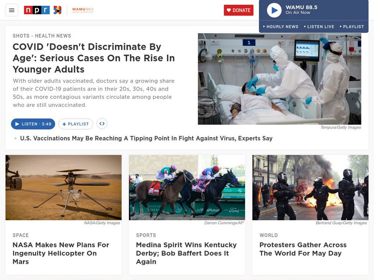Open the Ingenuity helicopter image
This screenshot has height=280, width=374.
tap(64, 188)
